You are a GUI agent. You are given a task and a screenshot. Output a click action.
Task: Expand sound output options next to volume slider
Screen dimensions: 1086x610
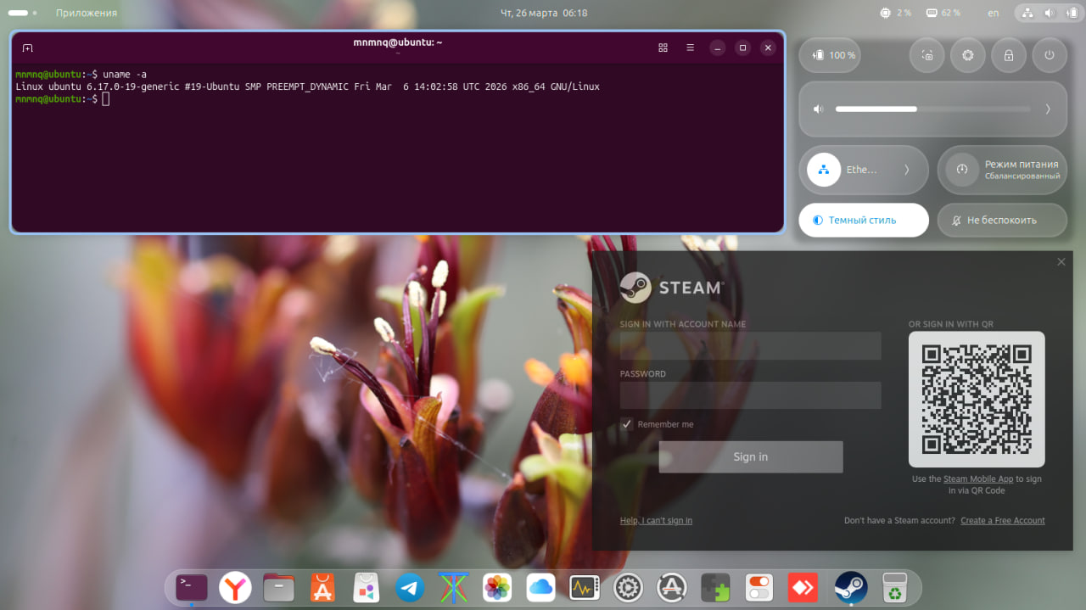point(1047,109)
